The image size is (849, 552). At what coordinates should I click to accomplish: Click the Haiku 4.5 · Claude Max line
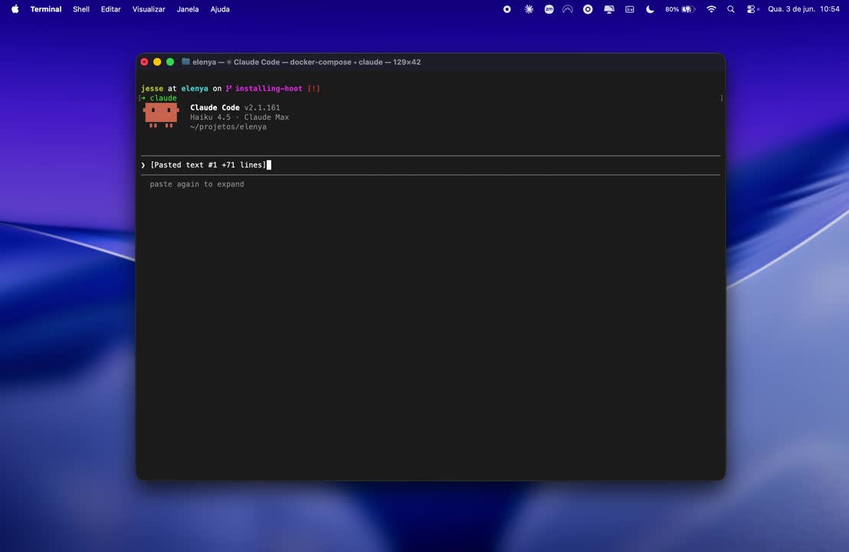239,117
